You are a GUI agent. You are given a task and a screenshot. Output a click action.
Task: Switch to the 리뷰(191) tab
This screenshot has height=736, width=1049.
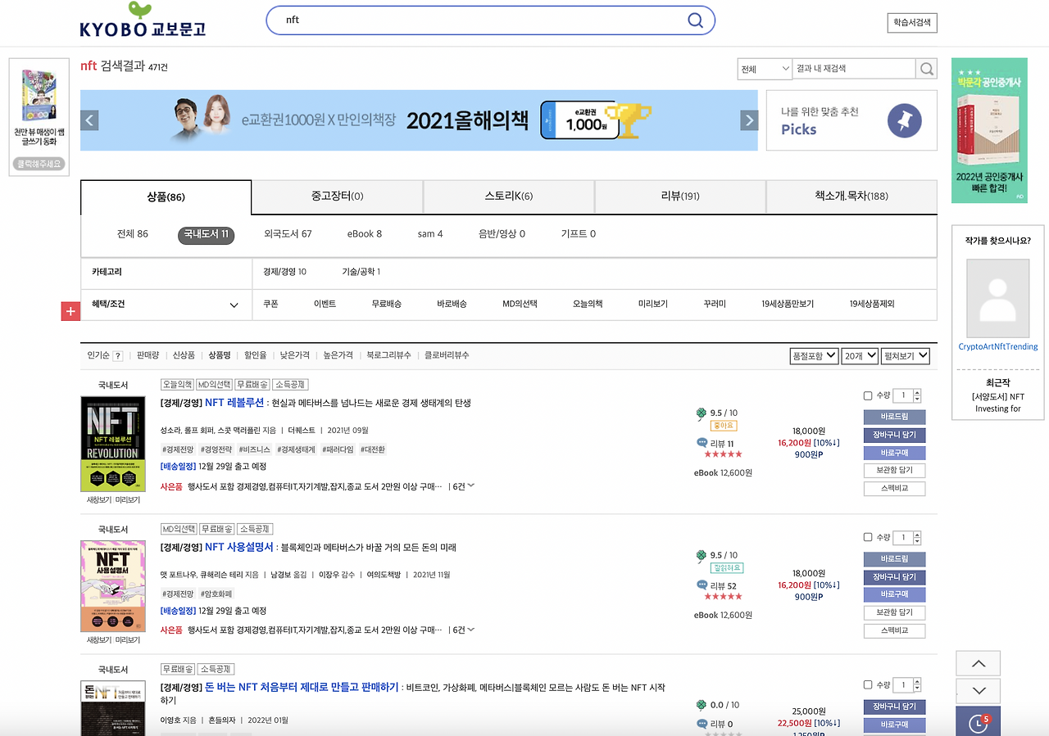(680, 196)
